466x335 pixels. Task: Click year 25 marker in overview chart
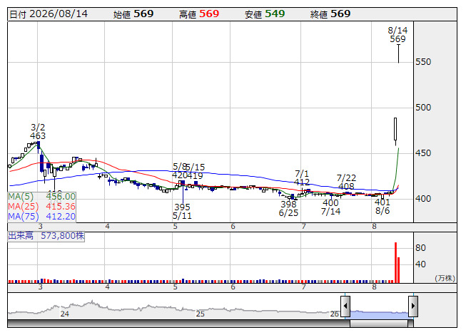pyautogui.click(x=200, y=314)
